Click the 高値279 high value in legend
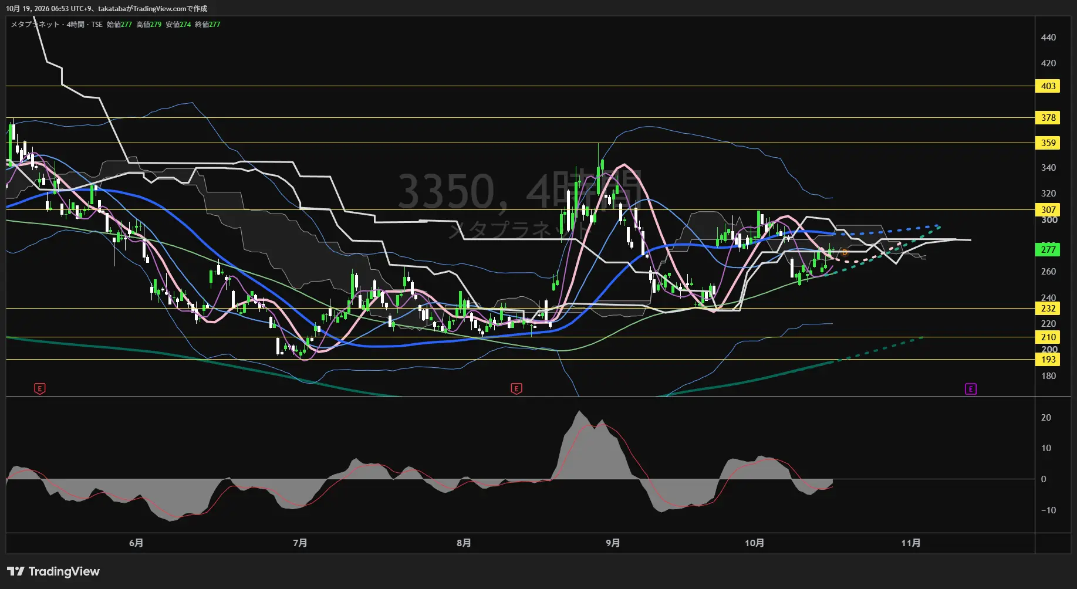This screenshot has height=589, width=1077. (x=148, y=25)
